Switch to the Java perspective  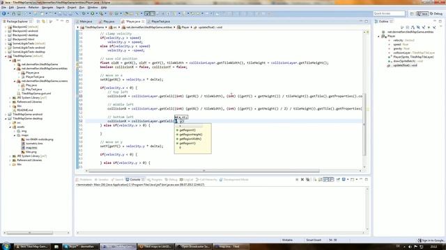423,14
